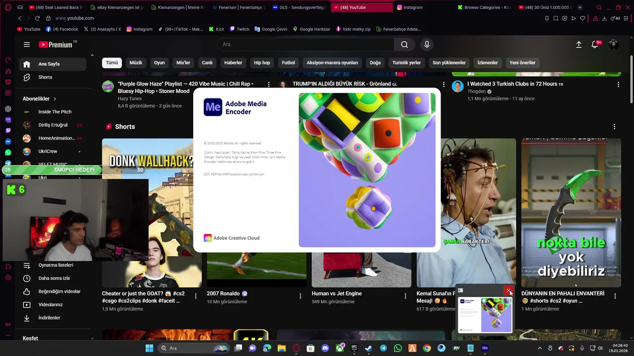
Task: Open the Shorts section options menu
Action: 614,127
